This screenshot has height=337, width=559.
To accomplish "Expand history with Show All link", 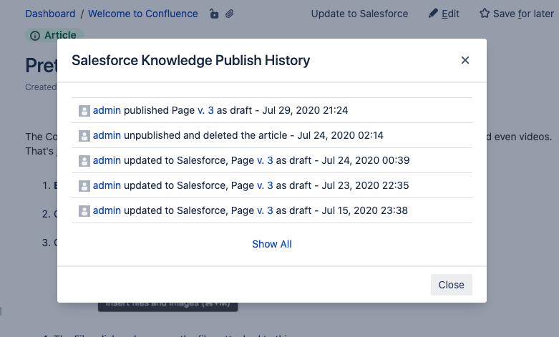I will (x=272, y=244).
